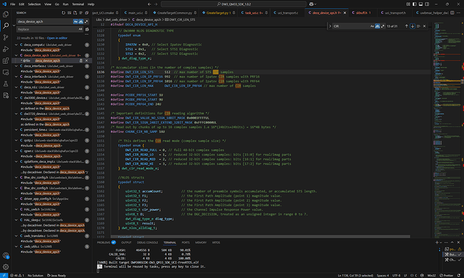Click the Open in editor link
The image size is (464, 278).
tap(57, 38)
